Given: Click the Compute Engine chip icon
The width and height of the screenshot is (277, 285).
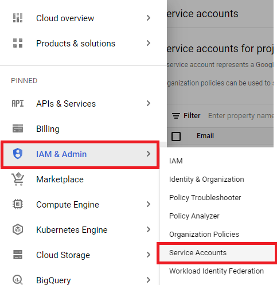Looking at the screenshot, I should 18,204.
